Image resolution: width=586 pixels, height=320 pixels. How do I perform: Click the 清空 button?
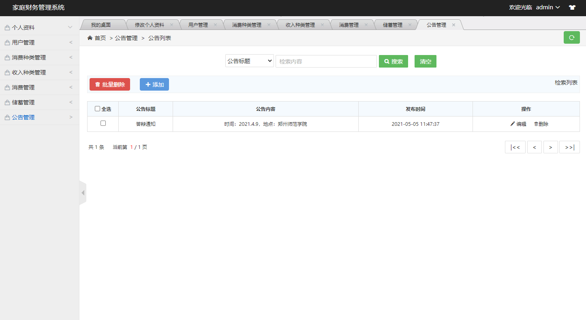(425, 61)
